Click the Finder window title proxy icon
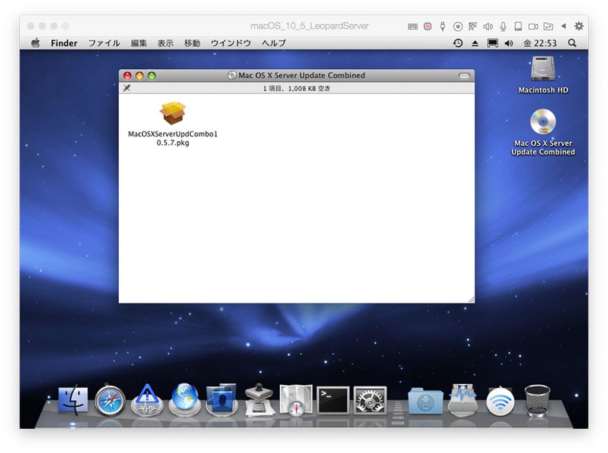The height and width of the screenshot is (453, 608). [232, 75]
